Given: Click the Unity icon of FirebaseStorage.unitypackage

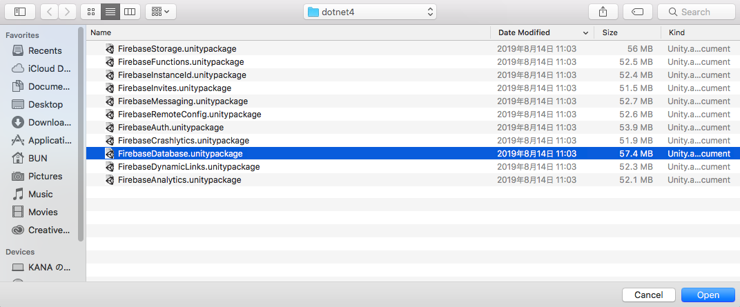Looking at the screenshot, I should click(110, 48).
